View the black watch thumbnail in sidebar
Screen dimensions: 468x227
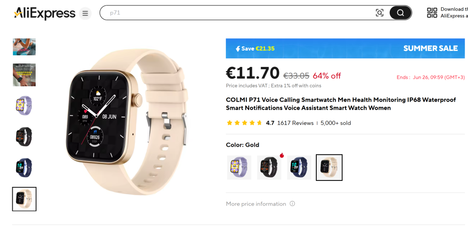point(24,136)
